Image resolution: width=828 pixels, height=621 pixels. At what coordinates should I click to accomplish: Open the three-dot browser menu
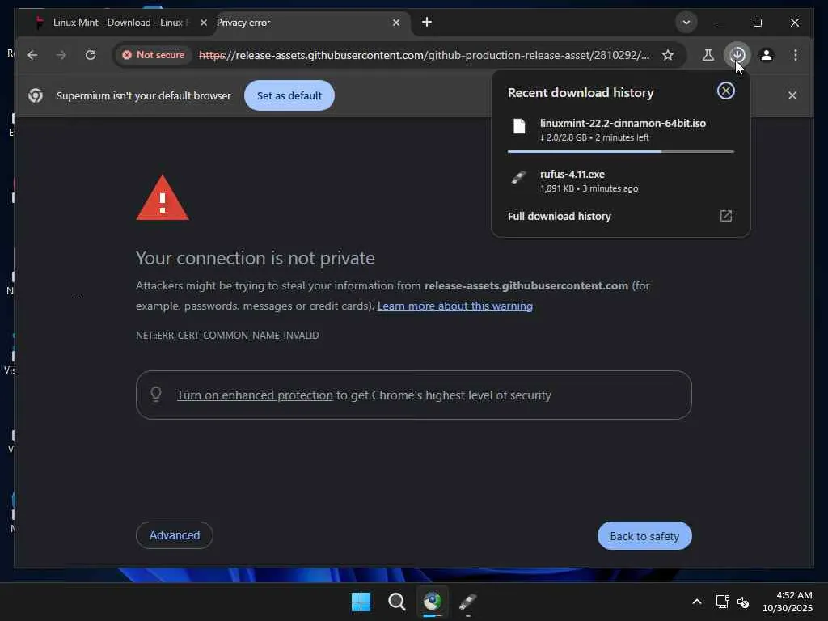796,55
